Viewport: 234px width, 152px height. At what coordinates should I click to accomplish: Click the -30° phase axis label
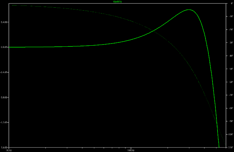tap(230, 43)
